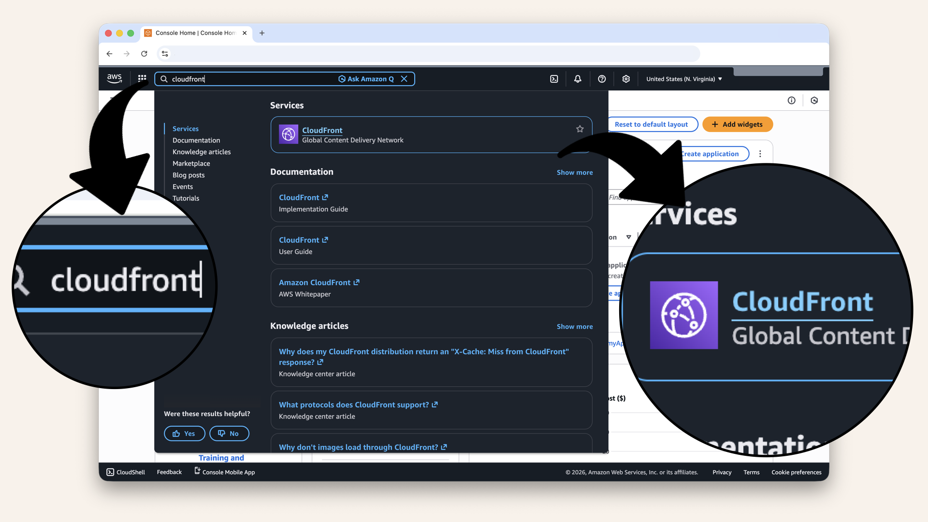Open the help question mark menu
Screen dimensions: 928x522
602,79
